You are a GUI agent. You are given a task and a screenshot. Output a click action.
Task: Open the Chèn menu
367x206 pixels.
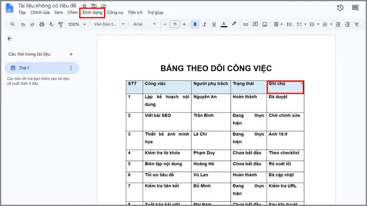72,12
